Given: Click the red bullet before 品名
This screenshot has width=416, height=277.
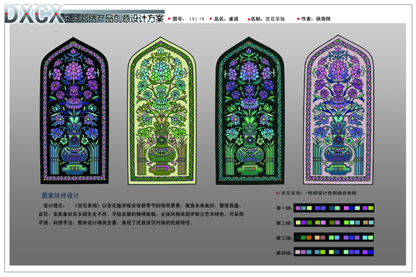Looking at the screenshot, I should [x=211, y=20].
